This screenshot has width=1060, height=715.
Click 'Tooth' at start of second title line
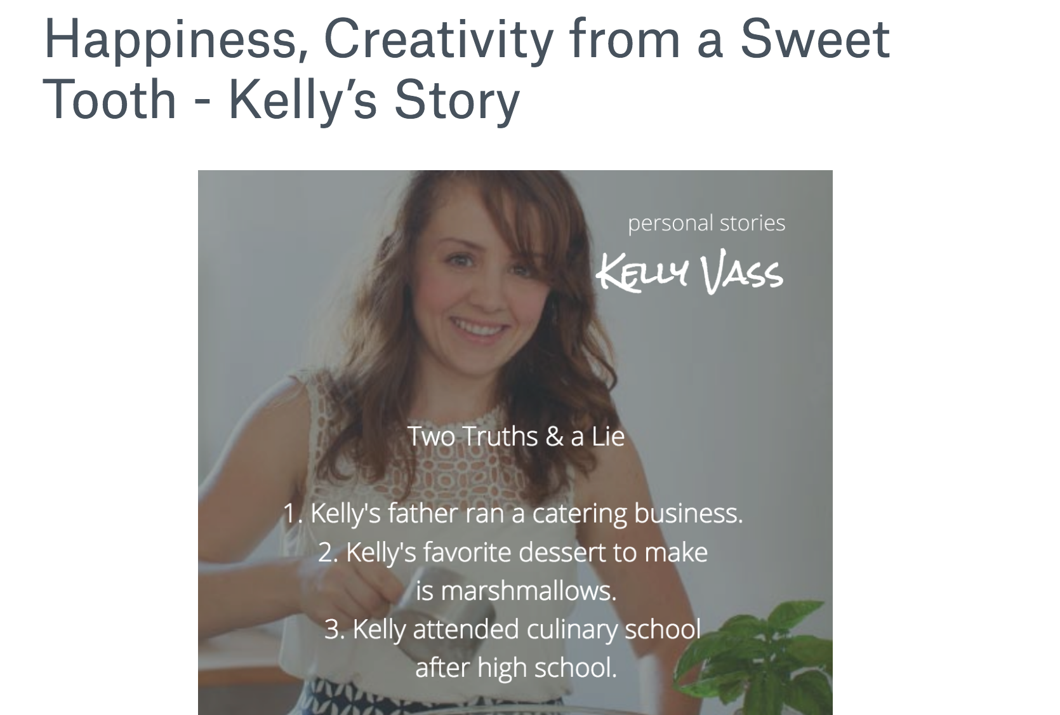tap(110, 99)
